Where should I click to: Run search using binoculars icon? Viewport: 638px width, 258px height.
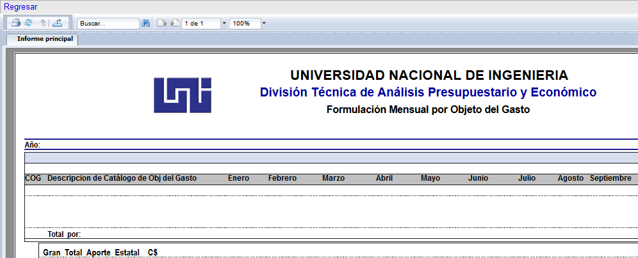[x=146, y=23]
